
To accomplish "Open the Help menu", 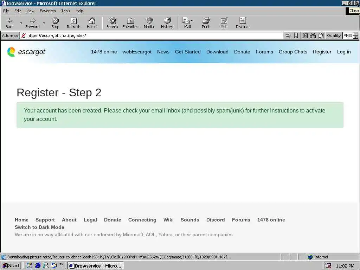I will [x=79, y=11].
